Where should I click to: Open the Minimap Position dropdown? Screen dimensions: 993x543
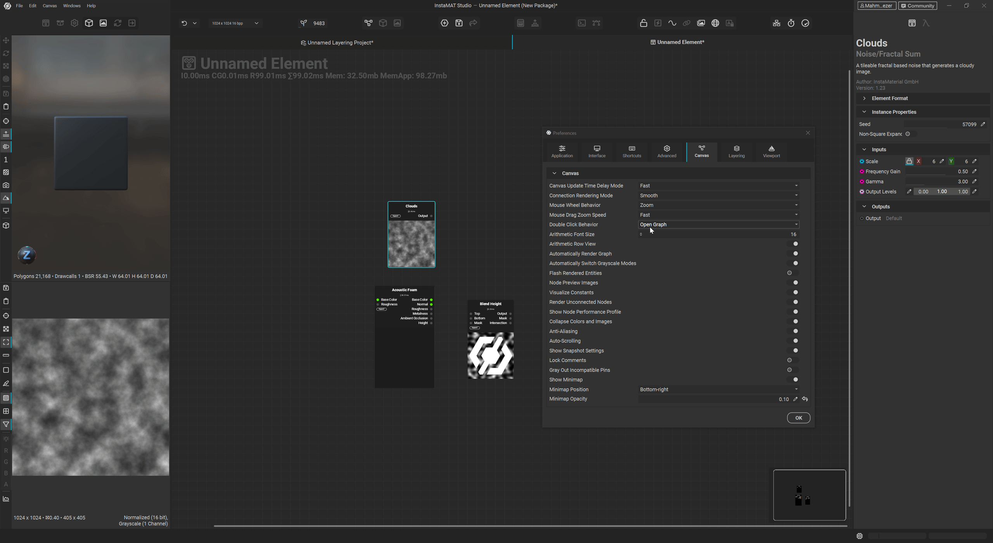[718, 389]
